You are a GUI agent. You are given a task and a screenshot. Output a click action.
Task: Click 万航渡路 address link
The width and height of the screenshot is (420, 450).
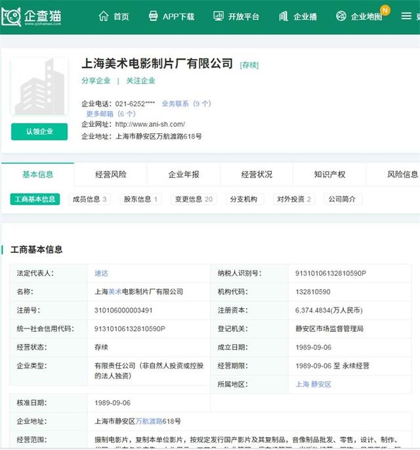(x=149, y=421)
